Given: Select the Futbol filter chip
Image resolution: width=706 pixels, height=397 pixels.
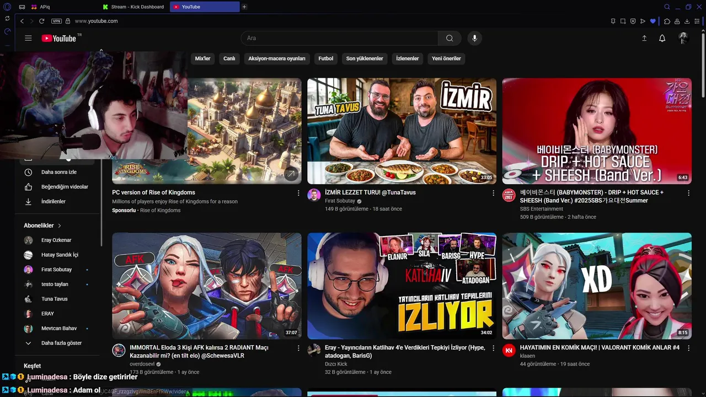Looking at the screenshot, I should pyautogui.click(x=325, y=58).
